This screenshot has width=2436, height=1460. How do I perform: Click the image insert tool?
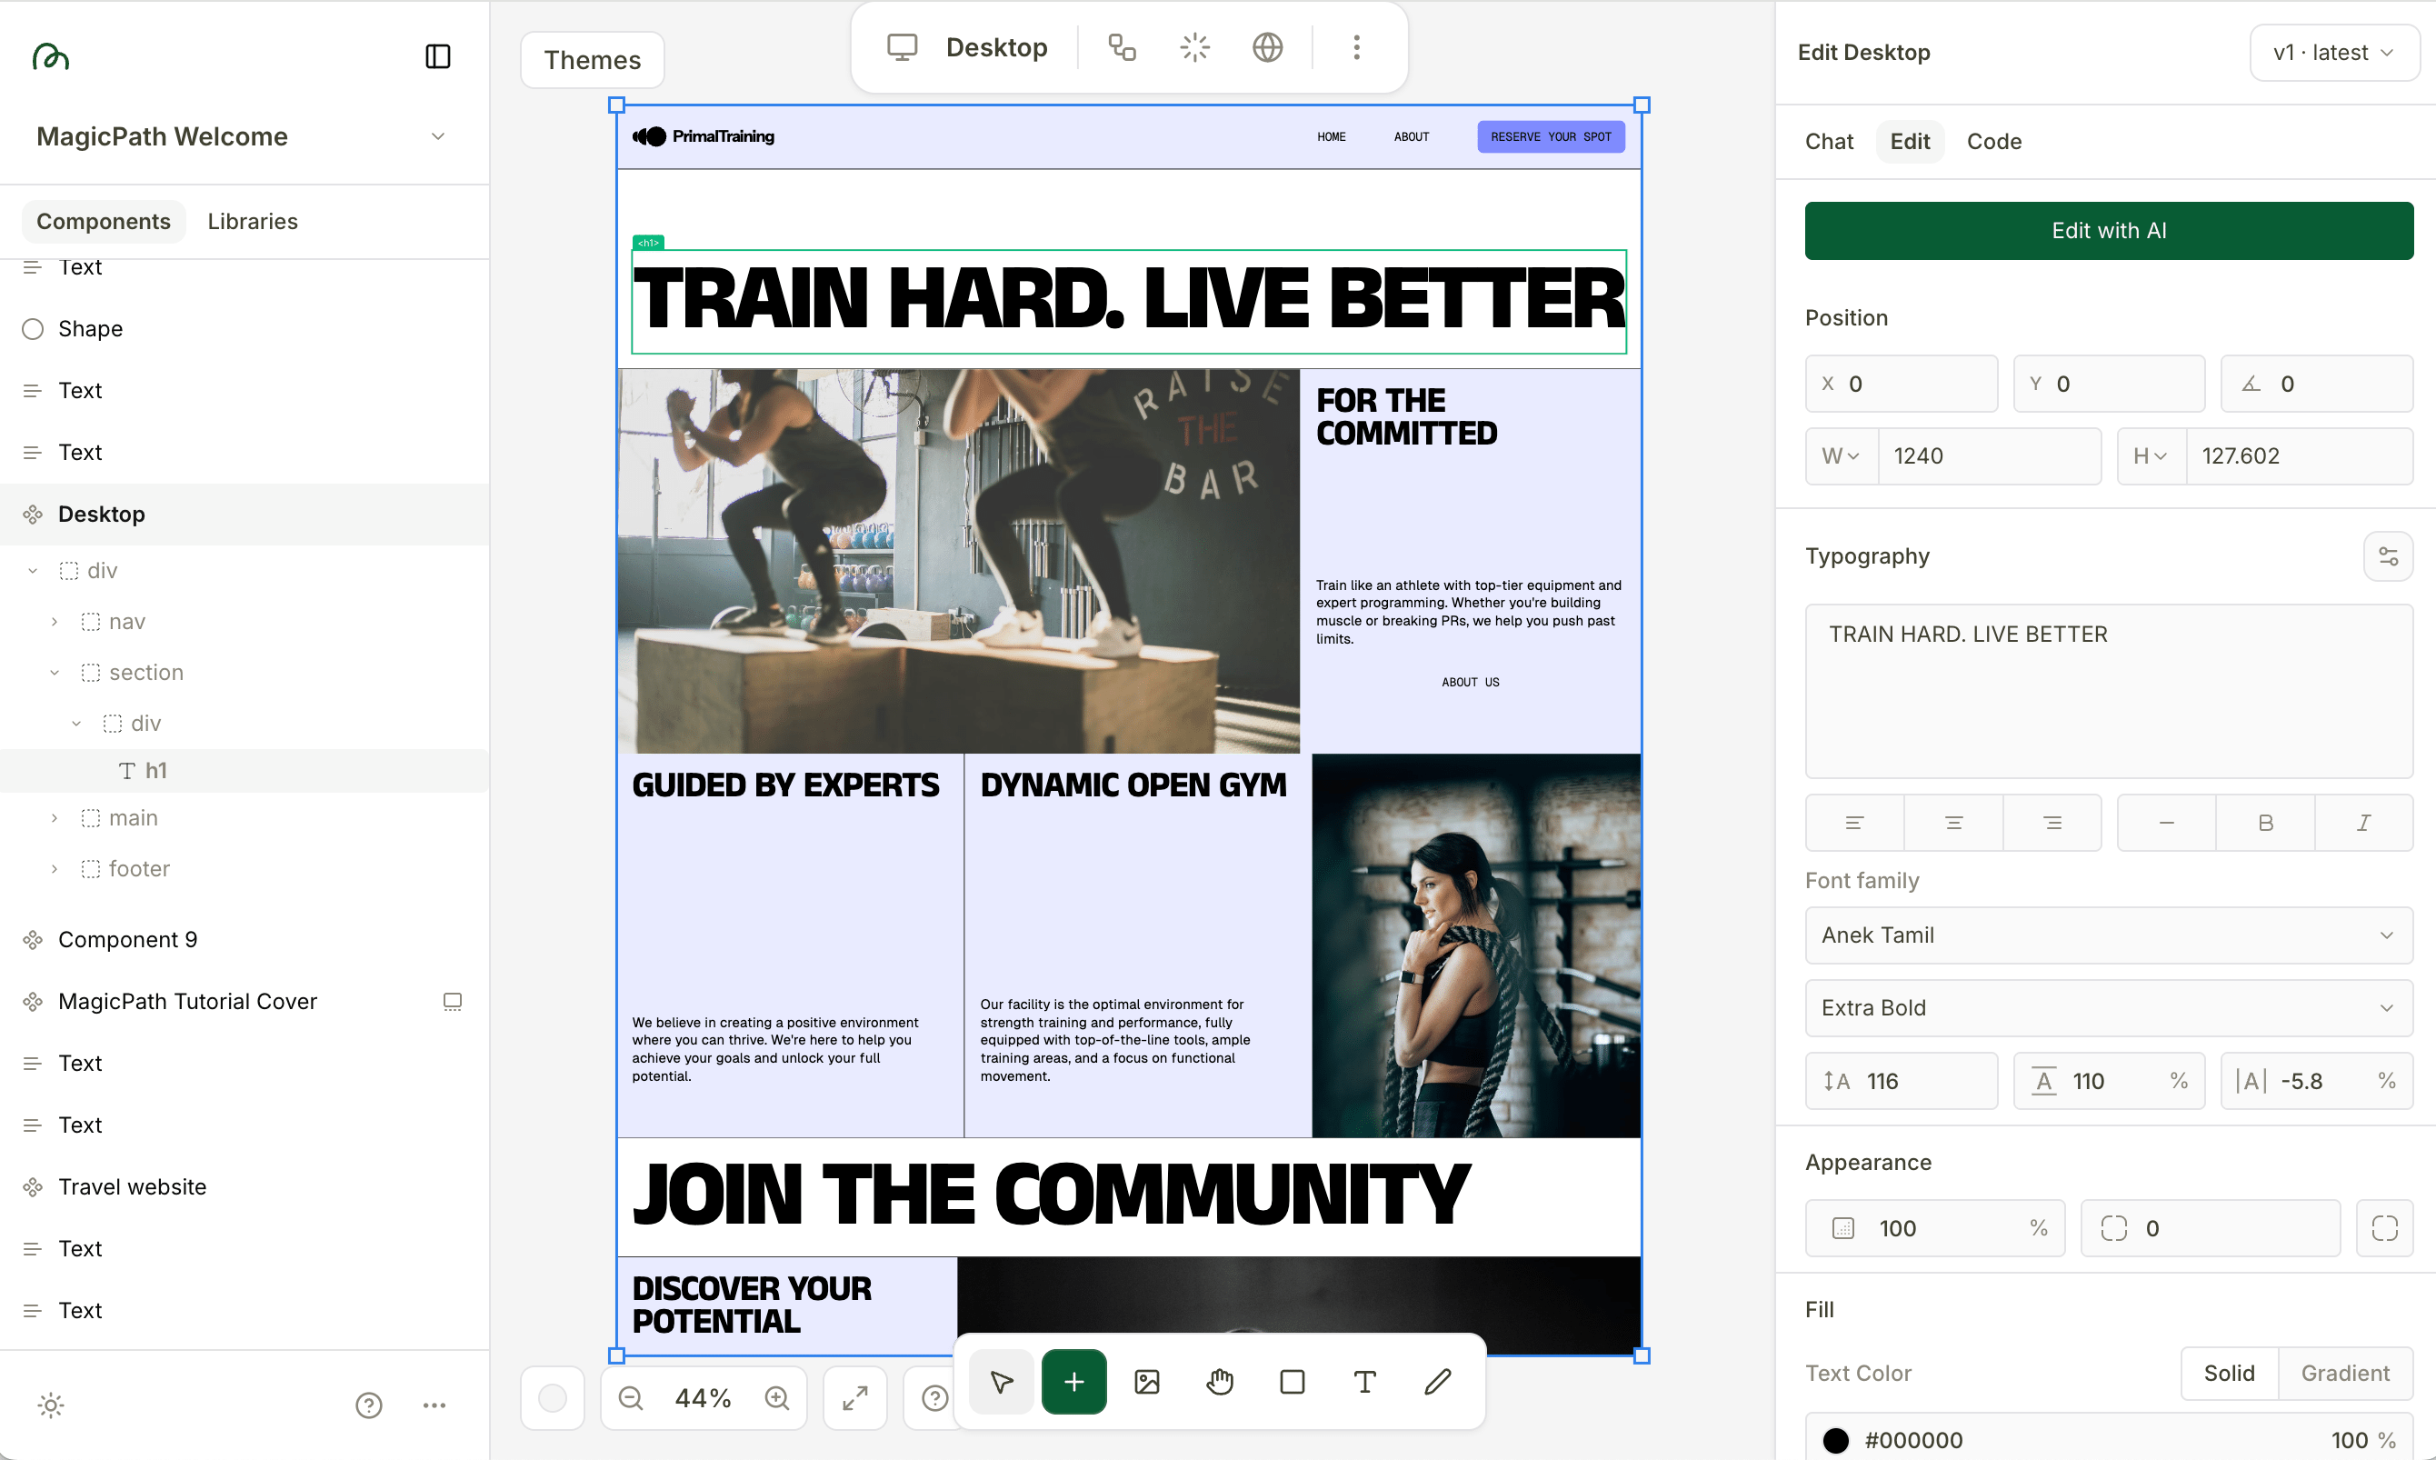point(1147,1381)
